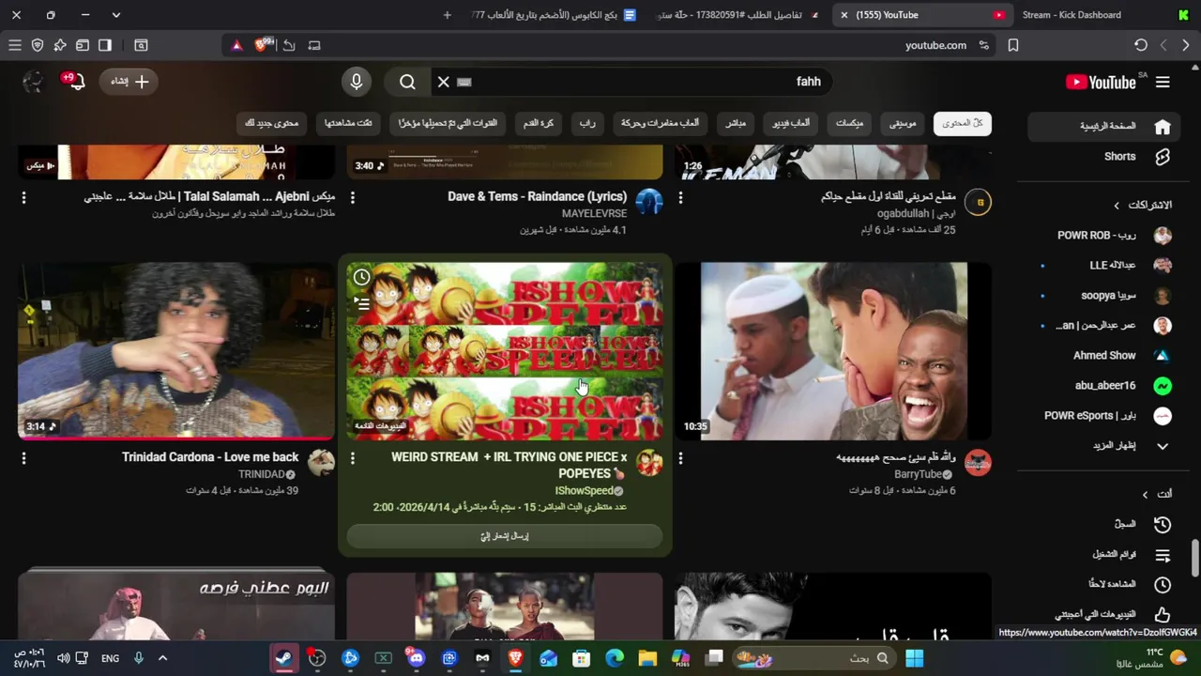The width and height of the screenshot is (1201, 676).
Task: Select the Live (مباشر) filter chip
Action: point(736,123)
